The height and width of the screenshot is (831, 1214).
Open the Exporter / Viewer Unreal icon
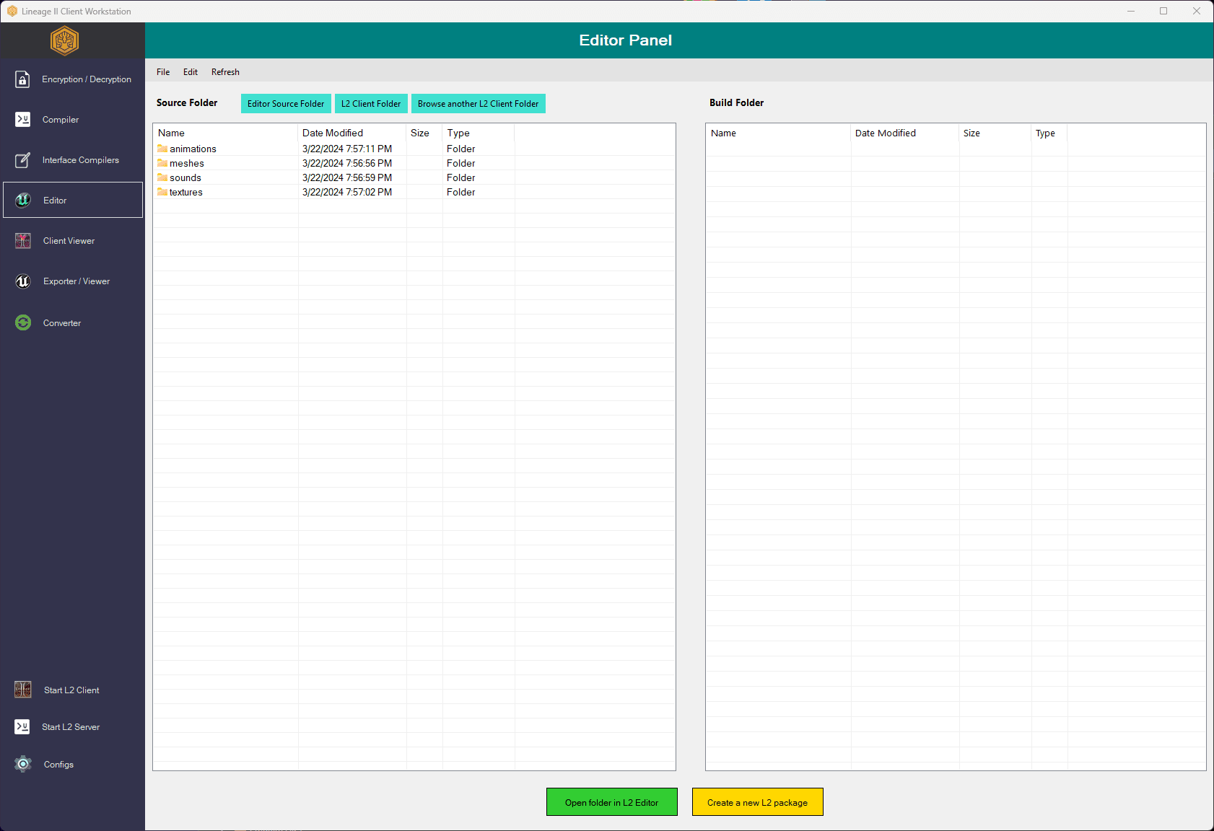pos(22,281)
